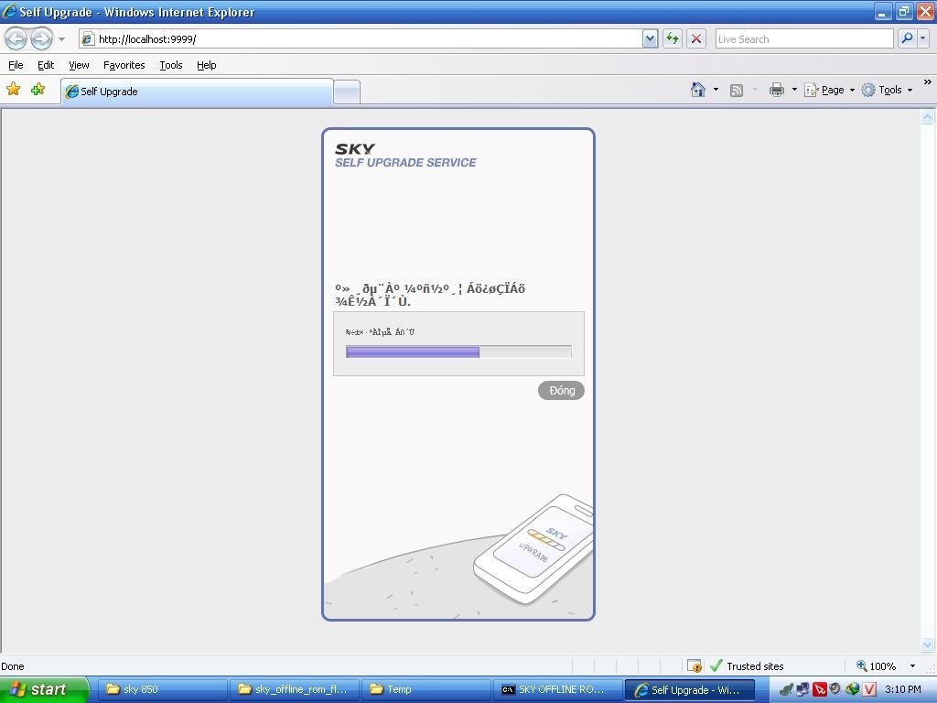The height and width of the screenshot is (703, 937).
Task: Expand the Print options dropdown arrow
Action: coord(794,90)
